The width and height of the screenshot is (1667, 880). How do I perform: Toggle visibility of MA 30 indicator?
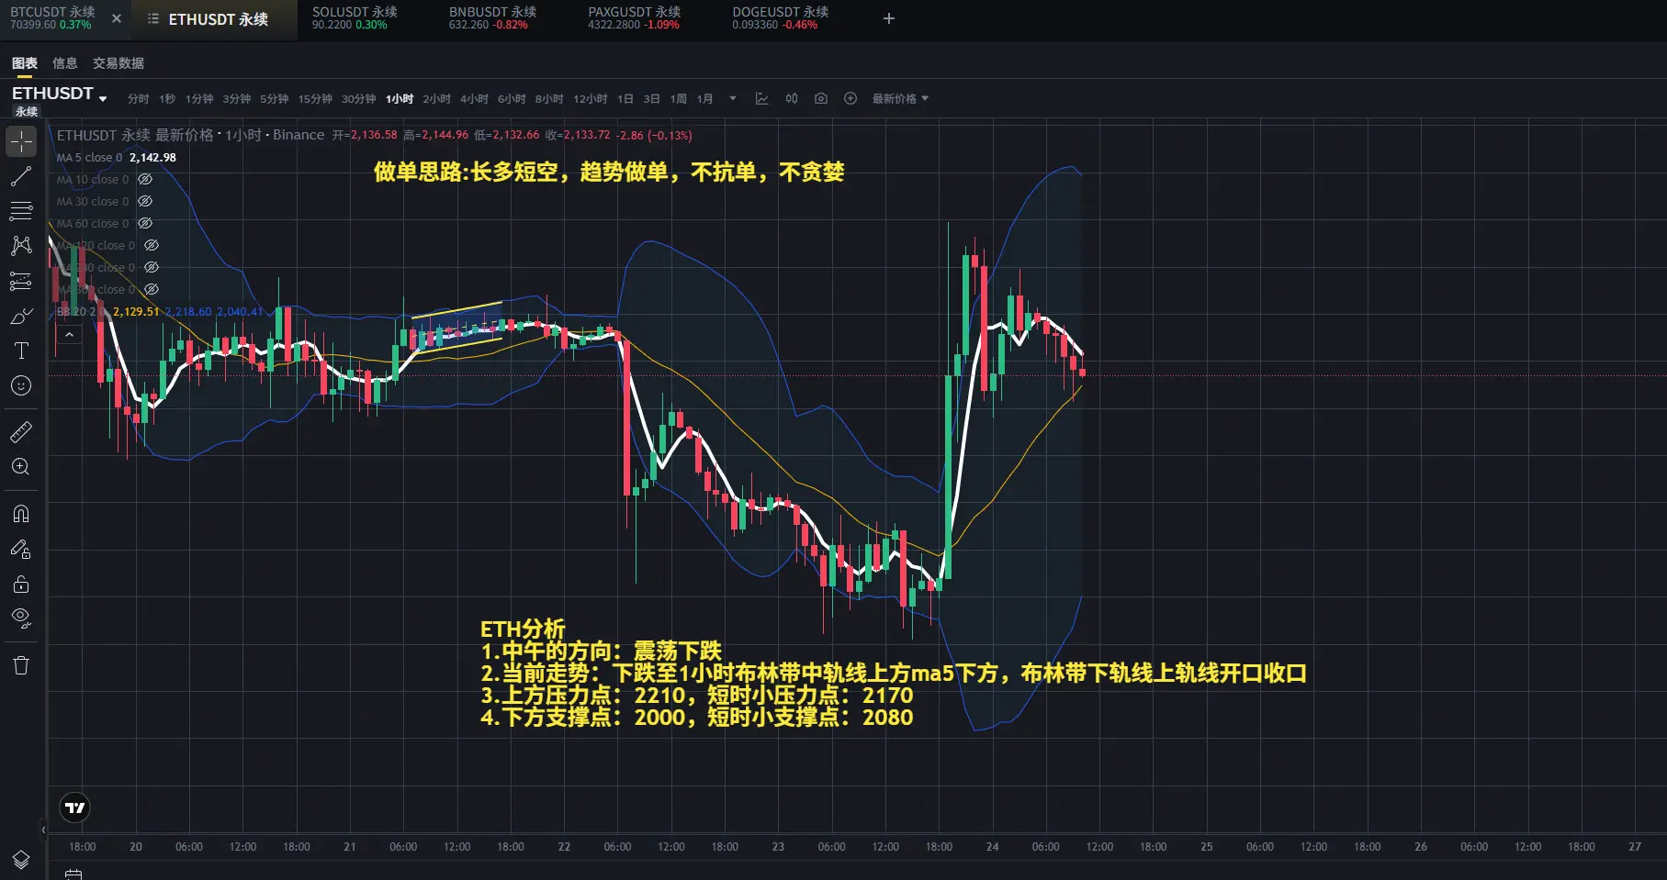pyautogui.click(x=145, y=202)
